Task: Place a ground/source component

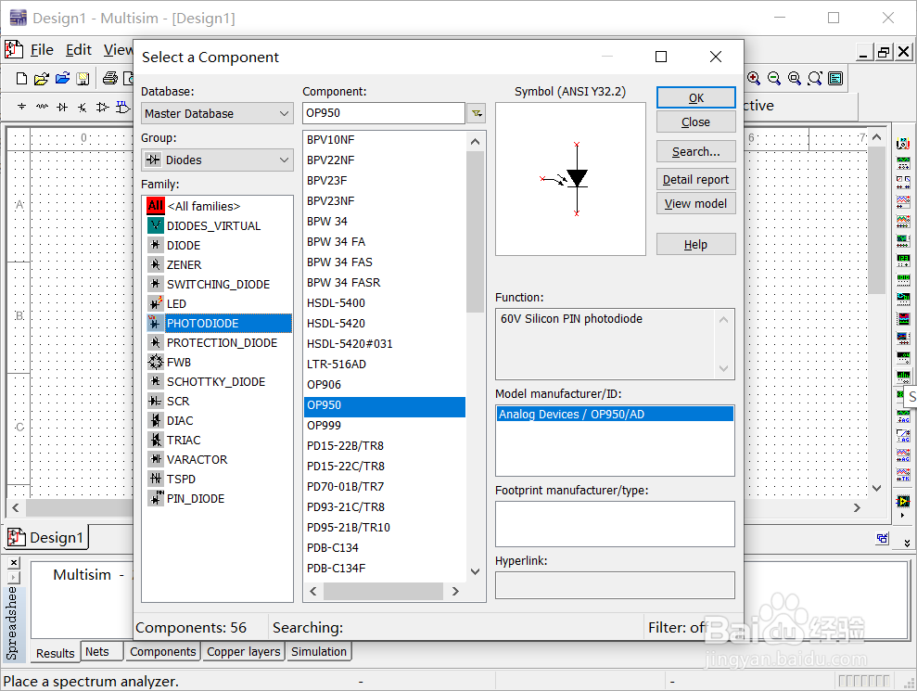Action: [x=21, y=107]
